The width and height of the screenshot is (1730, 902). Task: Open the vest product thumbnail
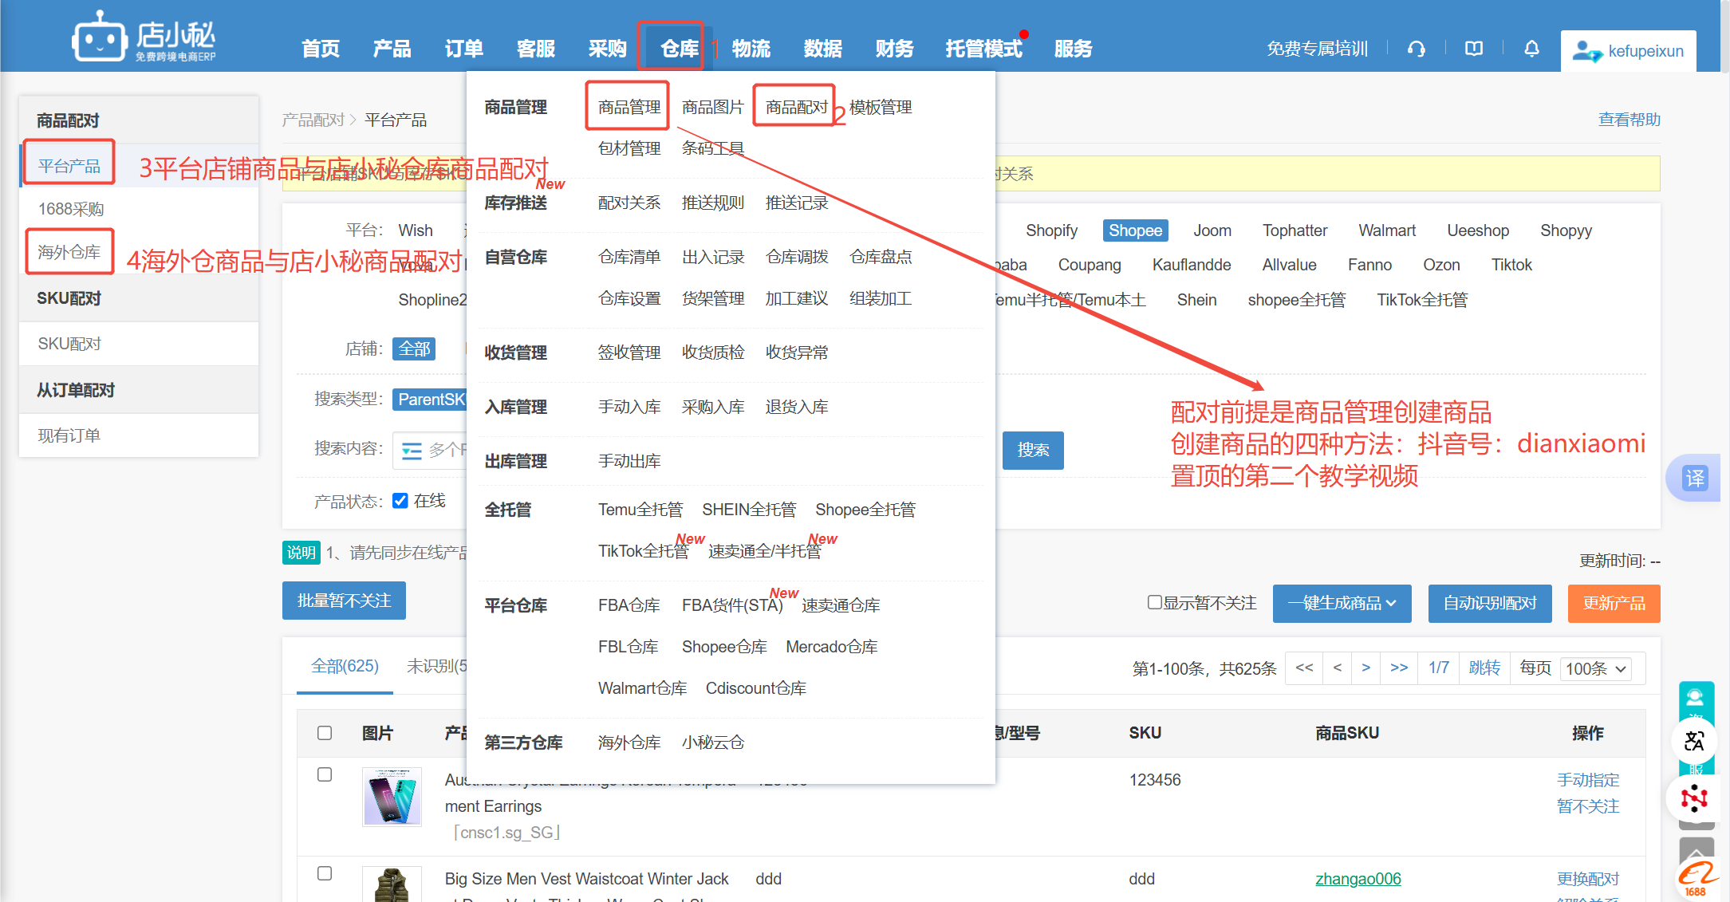[392, 884]
